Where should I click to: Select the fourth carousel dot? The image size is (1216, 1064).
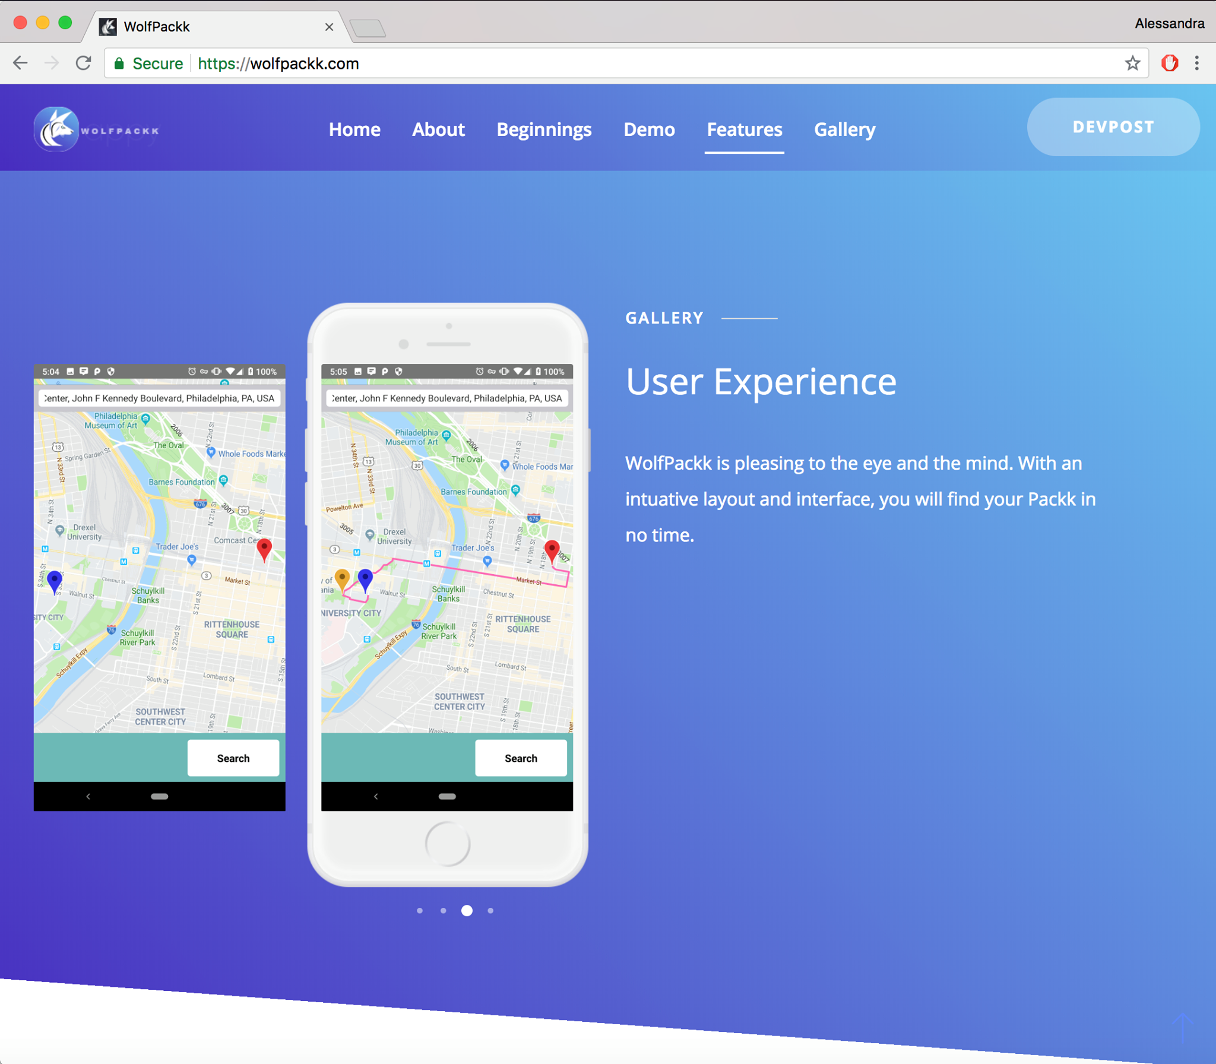tap(490, 910)
